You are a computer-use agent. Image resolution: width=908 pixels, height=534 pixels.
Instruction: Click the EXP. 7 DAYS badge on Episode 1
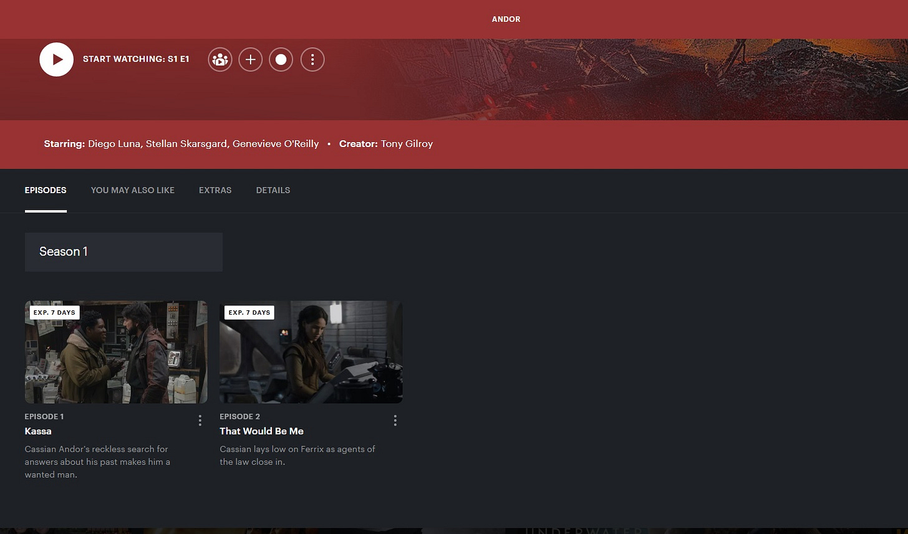pyautogui.click(x=54, y=312)
